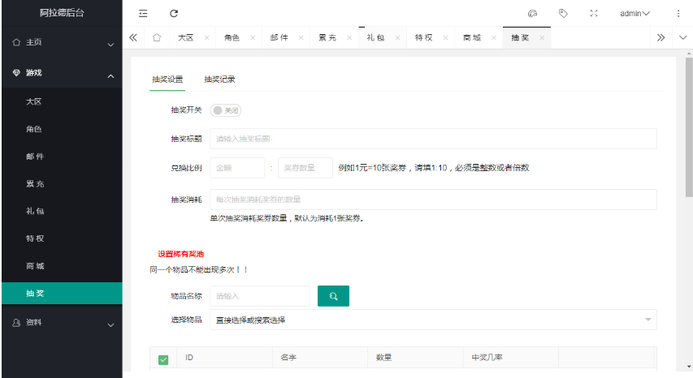Image resolution: width=693 pixels, height=378 pixels.
Task: Switch to the 特权 tab
Action: pos(424,37)
